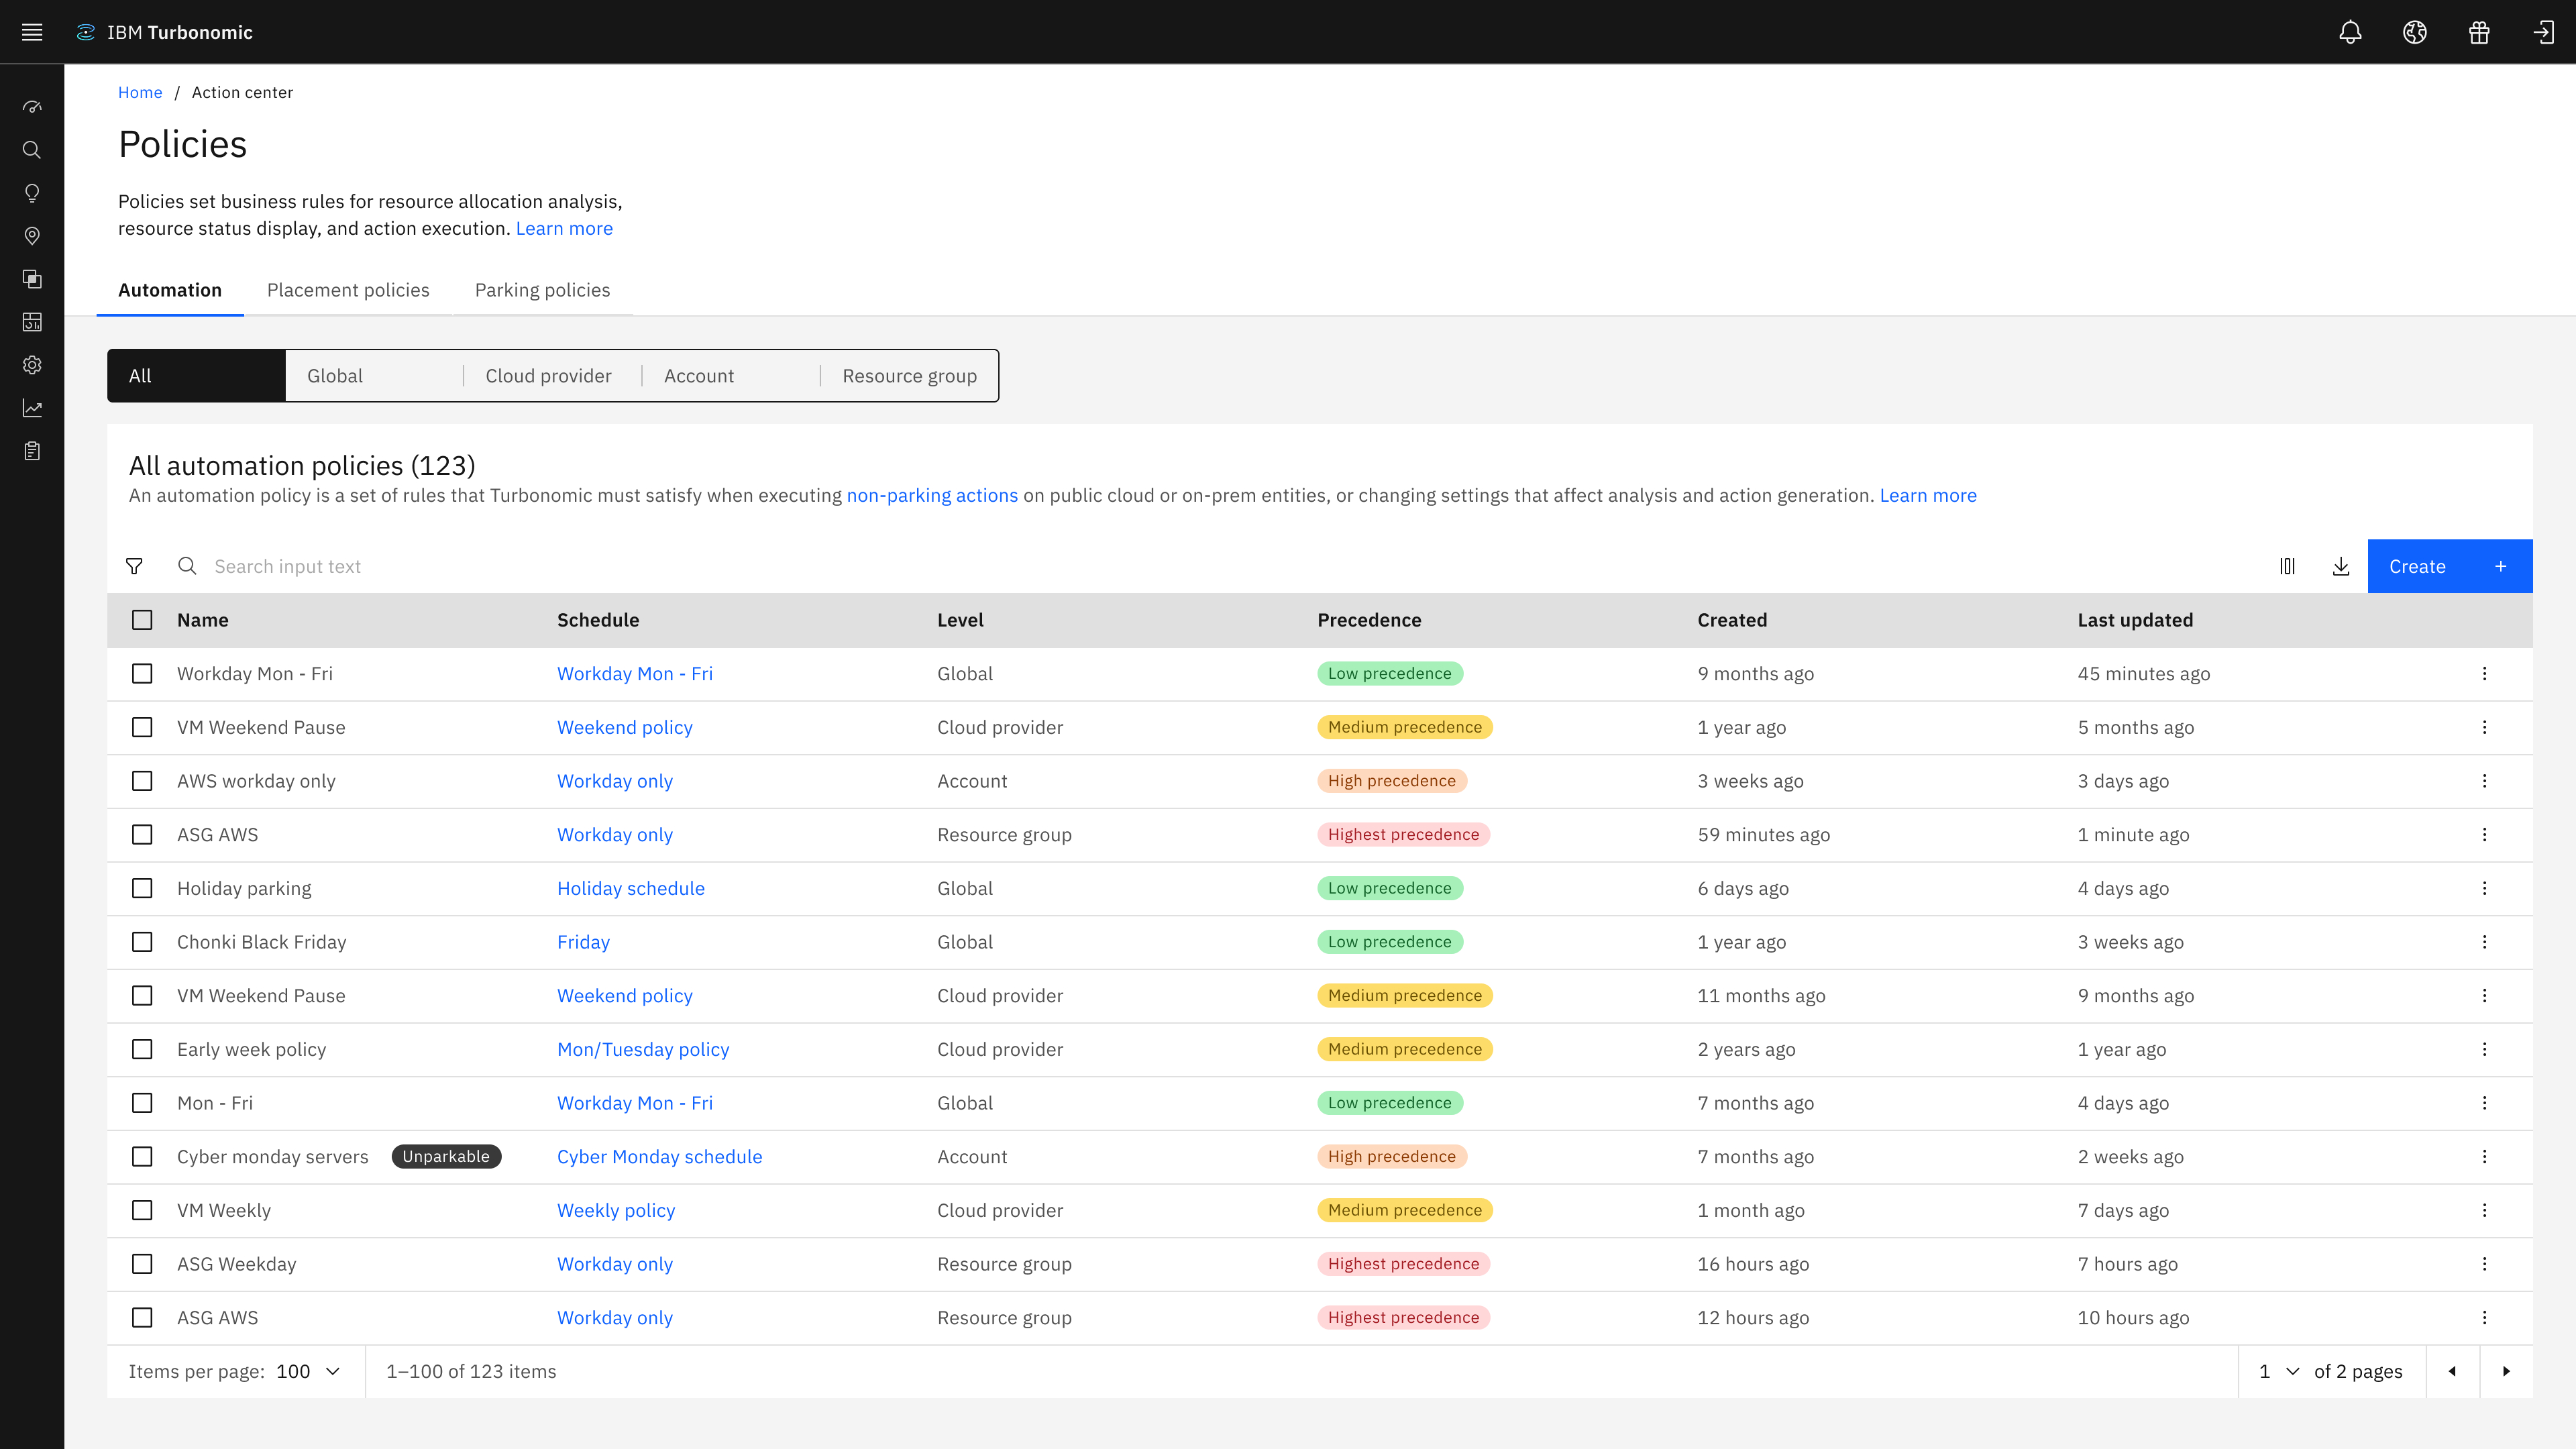Expand the Items per page dropdown
Screen dimensions: 2576x1449
pyautogui.click(x=309, y=1371)
